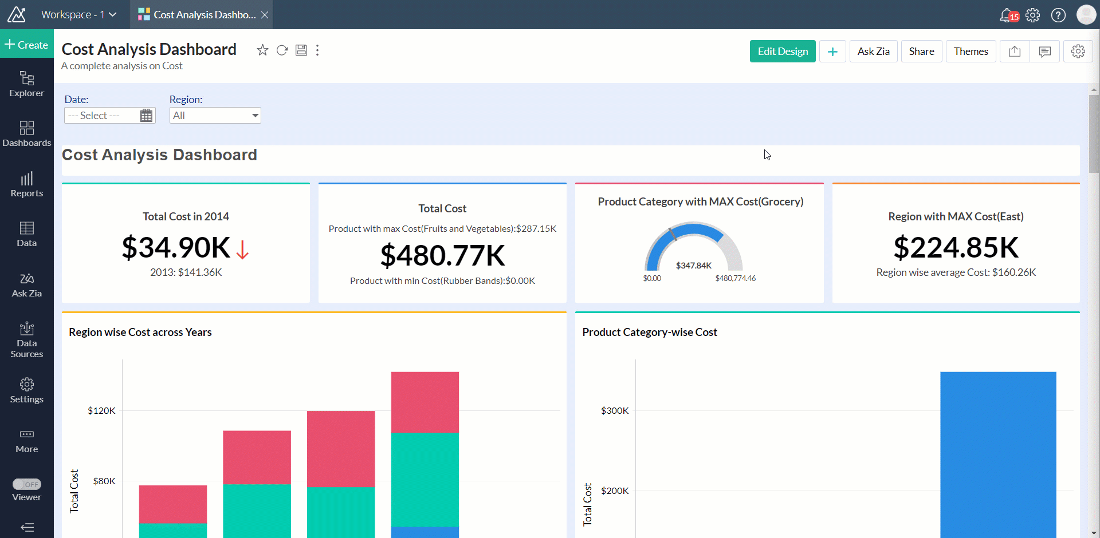Refresh the dashboard using the reload icon
This screenshot has width=1100, height=538.
(x=282, y=50)
